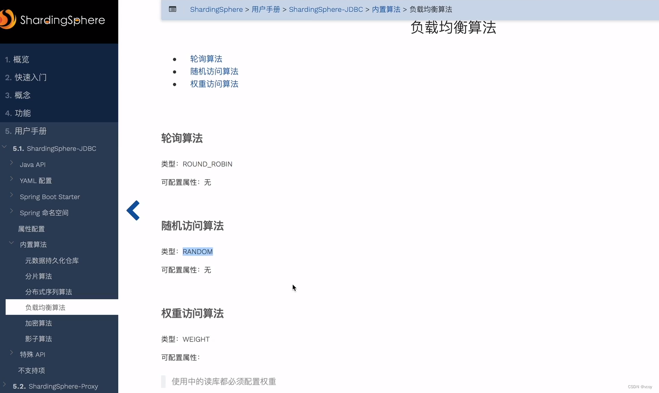Open 5.1. ShardingSphere-JDBC in sidebar

tap(55, 149)
